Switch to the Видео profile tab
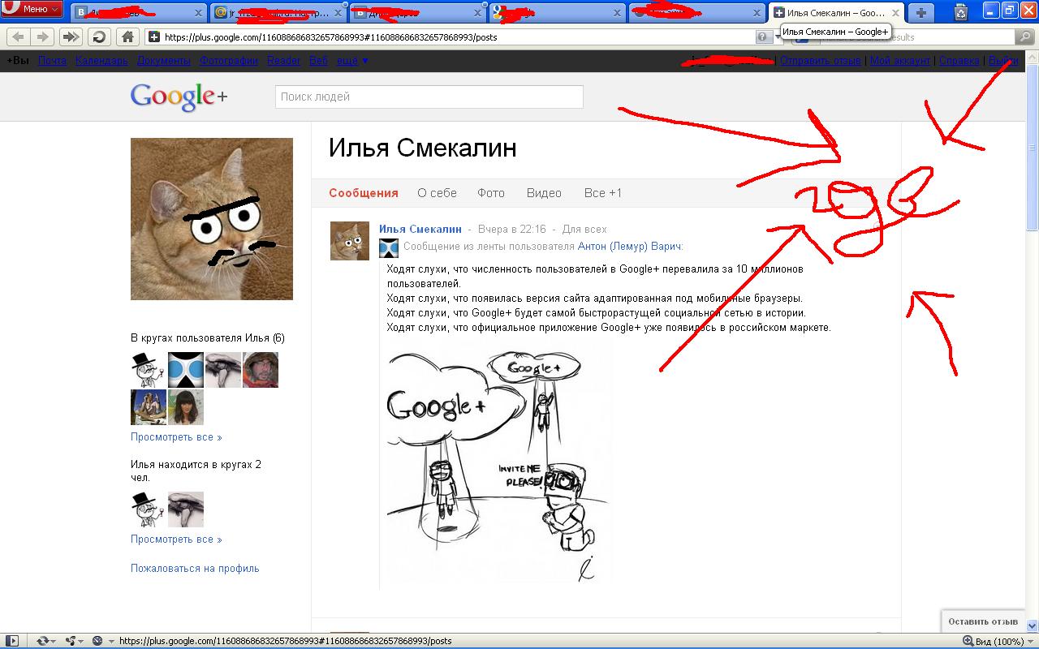Screen dimensions: 1039x649 click(544, 193)
